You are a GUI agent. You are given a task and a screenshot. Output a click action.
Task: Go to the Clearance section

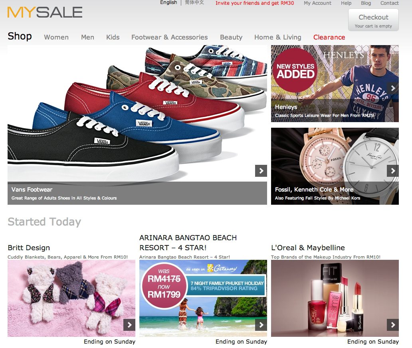(x=329, y=37)
